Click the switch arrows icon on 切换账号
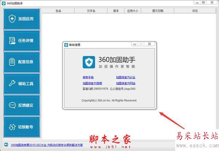The width and height of the screenshot is (219, 151). click(12, 127)
